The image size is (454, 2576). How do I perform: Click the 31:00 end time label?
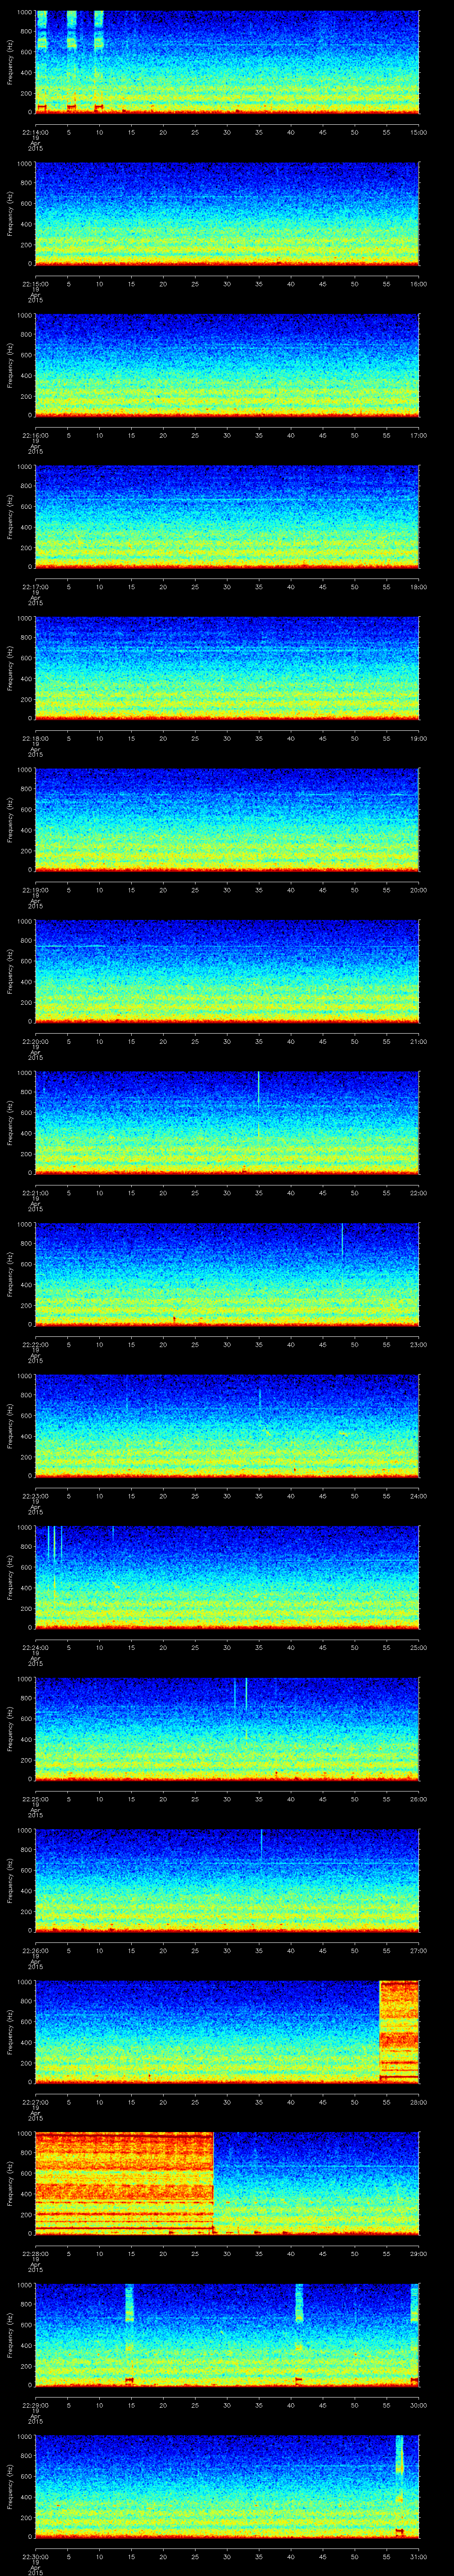pos(418,2556)
